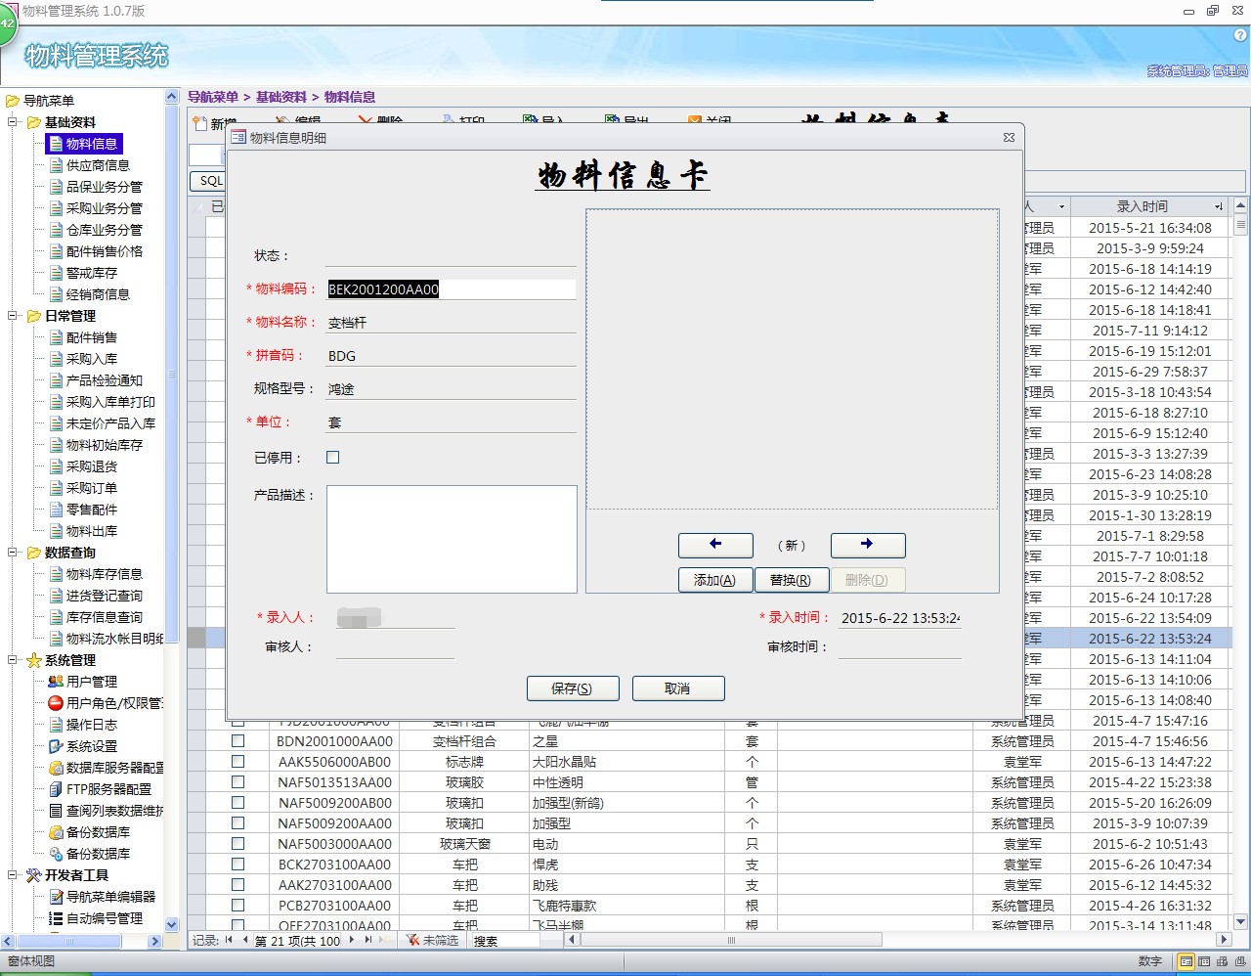This screenshot has width=1251, height=976.
Task: Click the 保存(S) button
Action: click(573, 688)
